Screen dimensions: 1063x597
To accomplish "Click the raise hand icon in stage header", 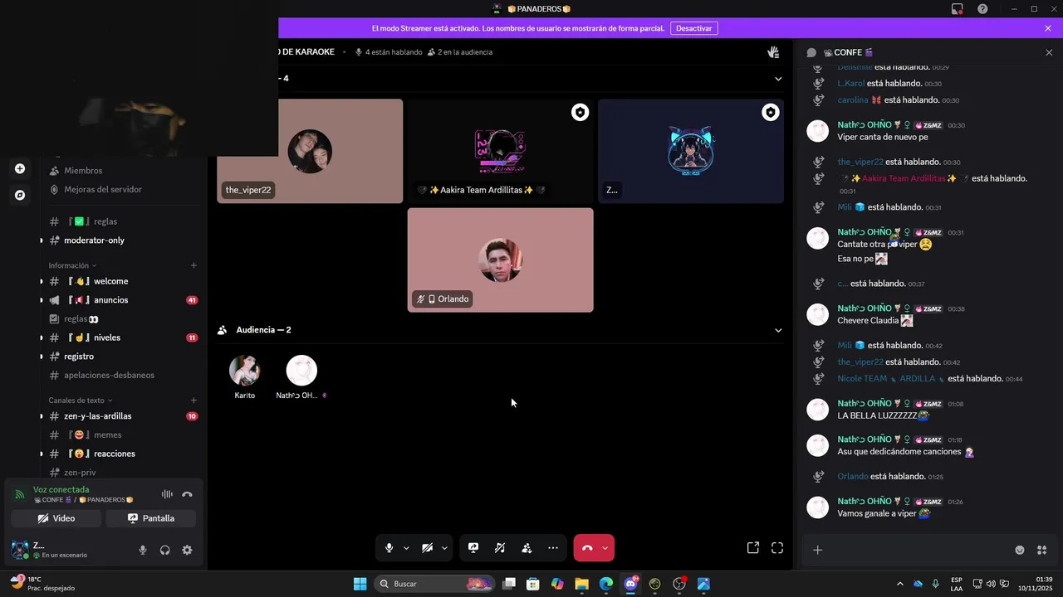I will [x=773, y=52].
